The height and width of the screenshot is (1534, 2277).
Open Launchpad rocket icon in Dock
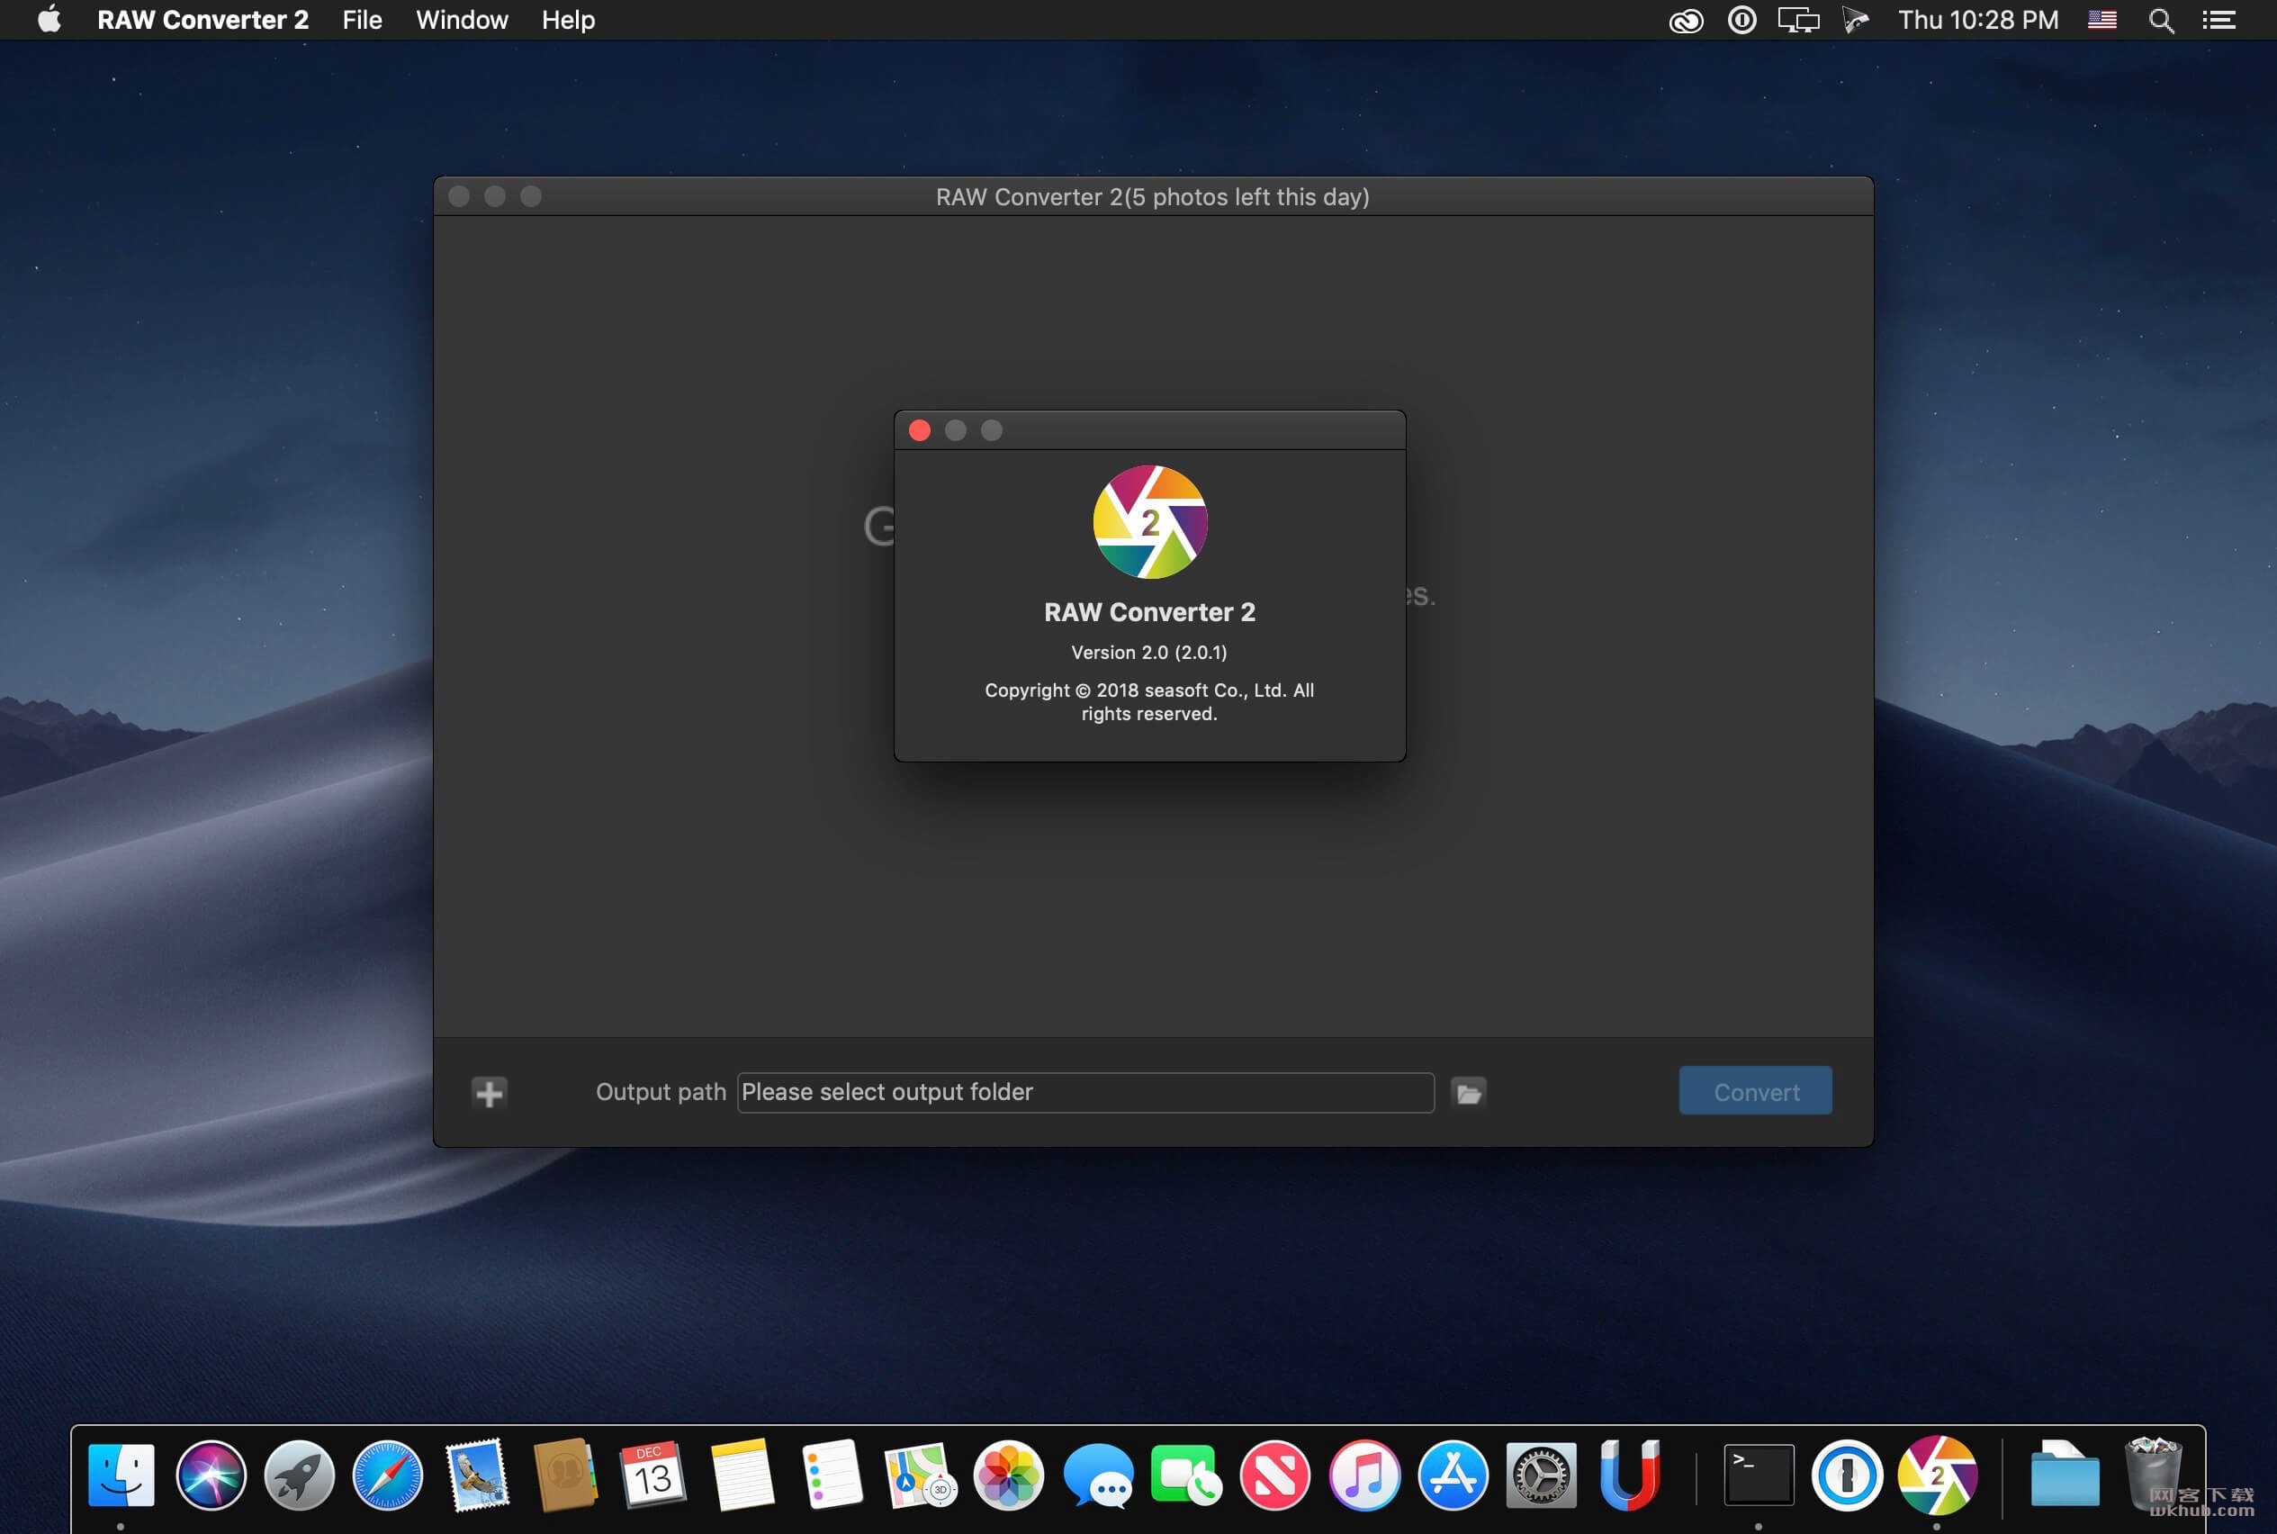pyautogui.click(x=300, y=1475)
